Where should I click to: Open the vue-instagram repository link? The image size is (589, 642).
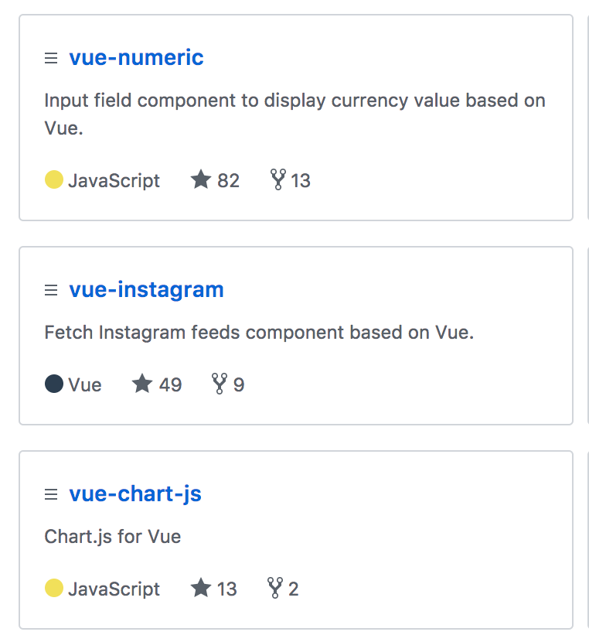coord(146,290)
